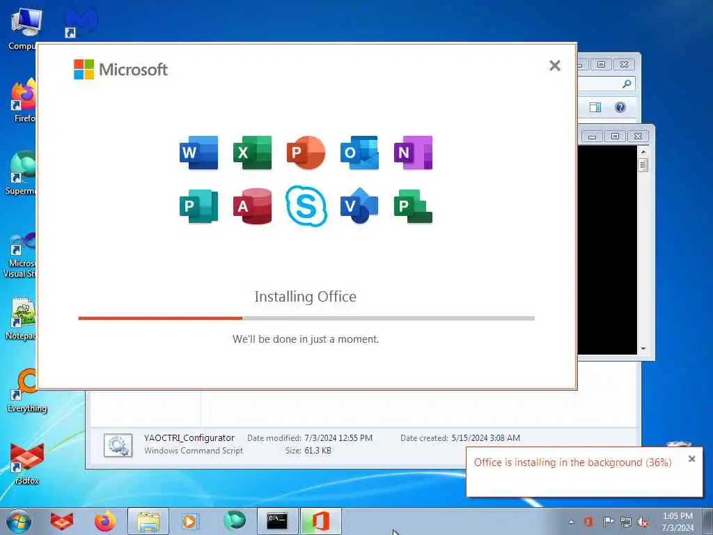Toggle the Explorer preview pane button

[595, 107]
